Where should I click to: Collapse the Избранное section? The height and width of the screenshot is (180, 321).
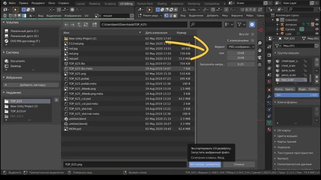(x=4, y=77)
